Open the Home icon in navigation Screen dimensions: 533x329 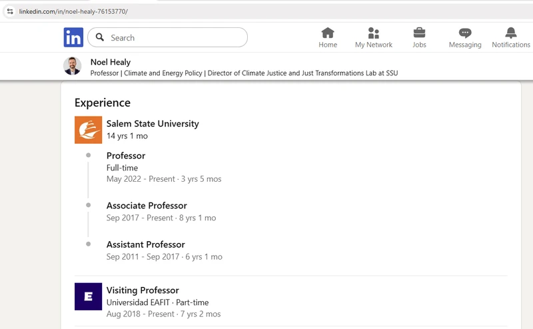coord(328,33)
